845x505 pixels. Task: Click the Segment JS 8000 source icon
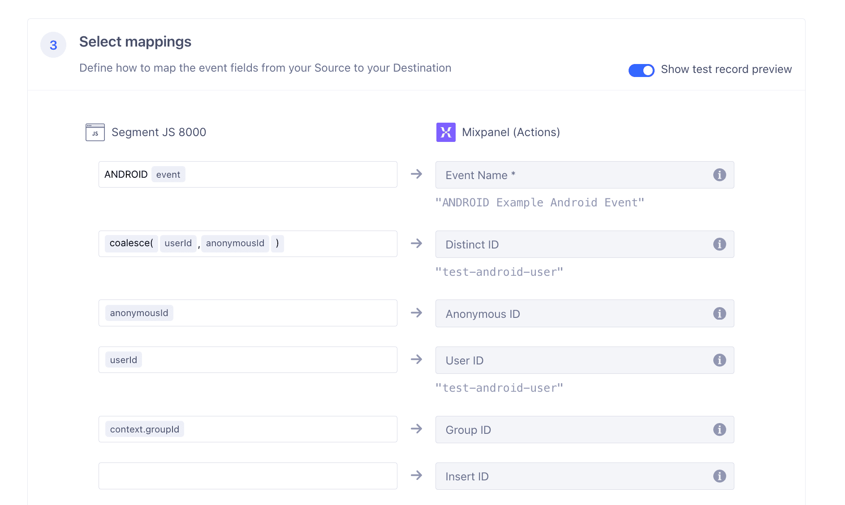pos(95,132)
